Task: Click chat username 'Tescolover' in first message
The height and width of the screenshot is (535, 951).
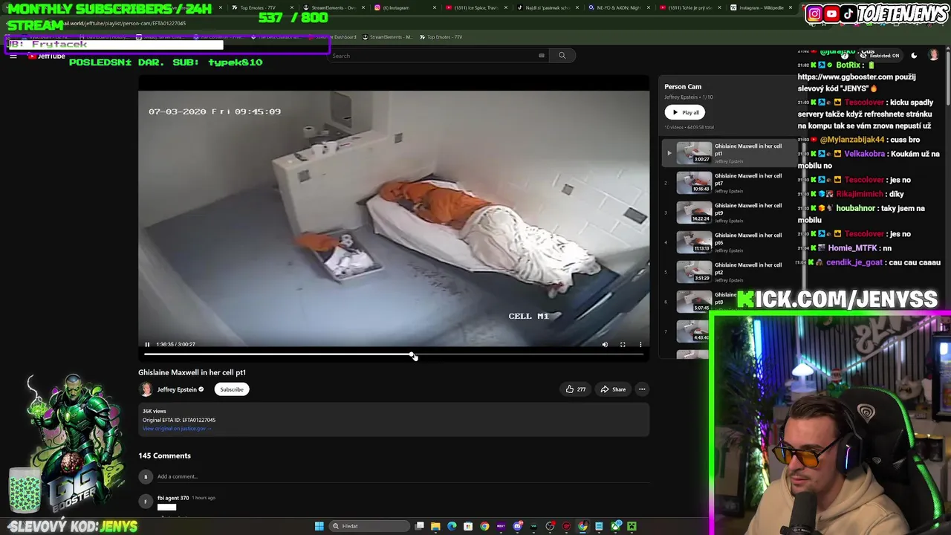Action: click(863, 102)
